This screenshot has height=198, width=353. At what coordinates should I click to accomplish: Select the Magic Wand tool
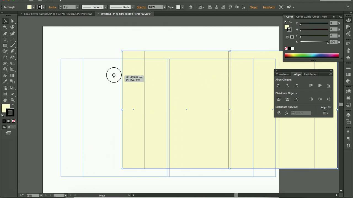click(x=5, y=27)
